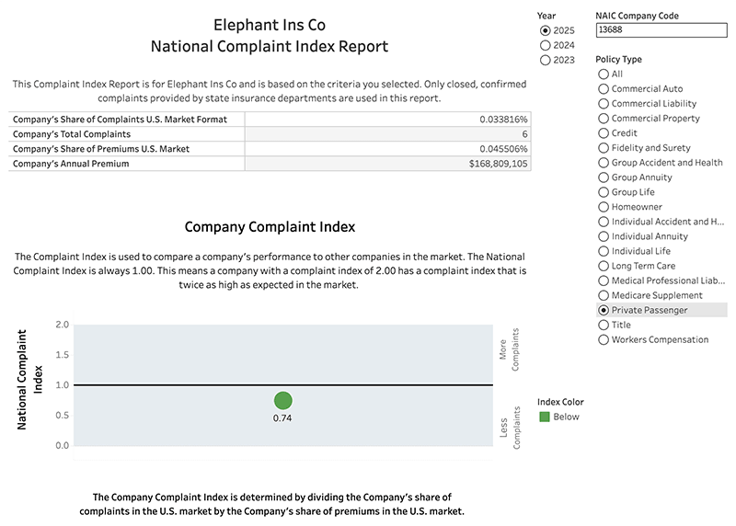Click the Policy Type filter heading
This screenshot has width=736, height=526.
click(618, 59)
